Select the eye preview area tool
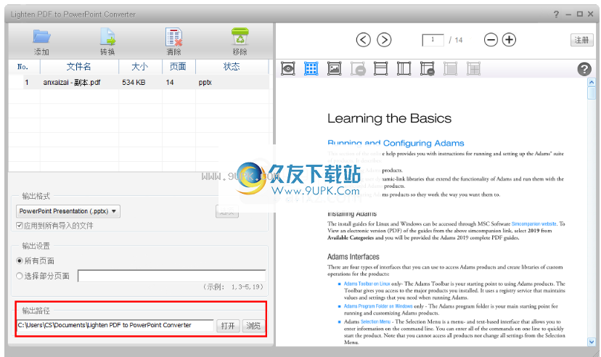The height and width of the screenshot is (357, 601). [288, 69]
